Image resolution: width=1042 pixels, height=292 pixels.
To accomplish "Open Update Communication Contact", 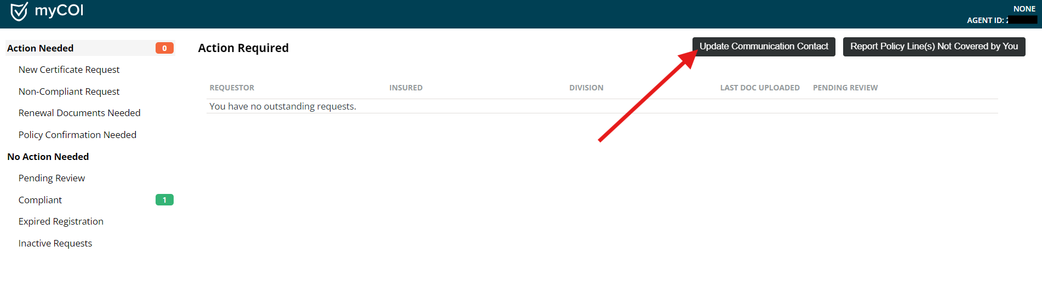I will (763, 47).
